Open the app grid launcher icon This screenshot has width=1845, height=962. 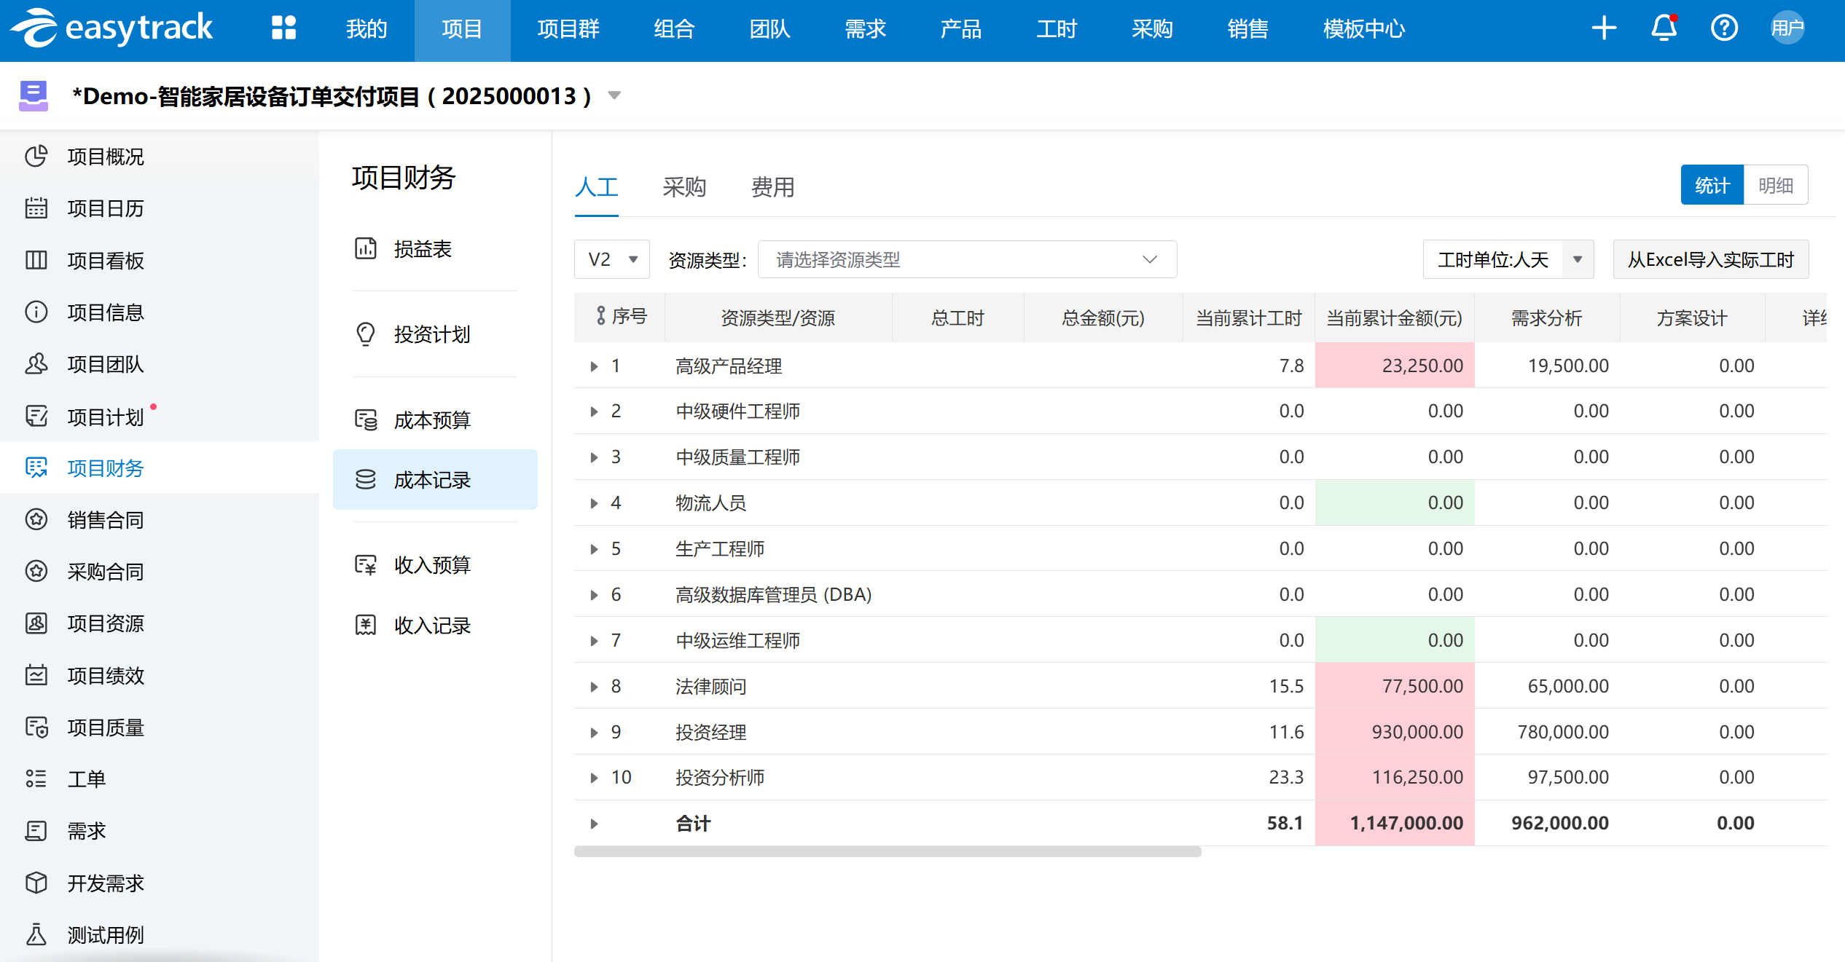pos(283,28)
